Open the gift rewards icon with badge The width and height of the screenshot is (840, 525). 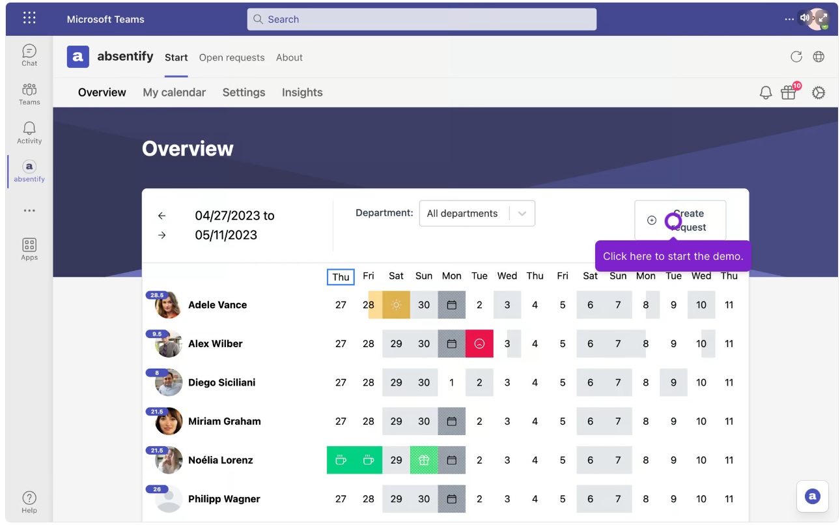point(789,92)
